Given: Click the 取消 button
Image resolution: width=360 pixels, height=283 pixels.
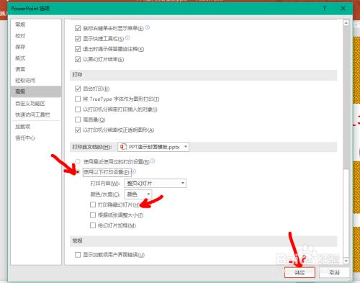Looking at the screenshot, I should coord(334,272).
